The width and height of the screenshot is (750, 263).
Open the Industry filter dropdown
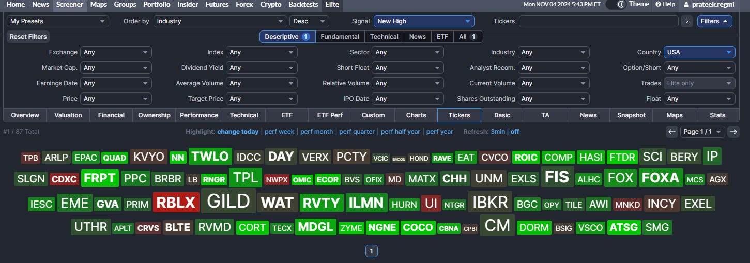[x=554, y=52]
